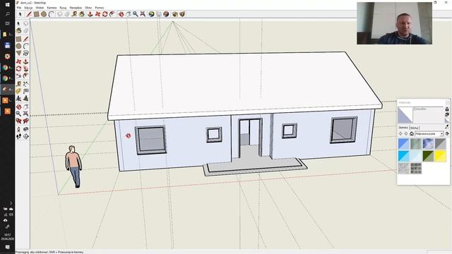This screenshot has width=452, height=254.
Task: Go back in materials browser
Action: pos(400,134)
